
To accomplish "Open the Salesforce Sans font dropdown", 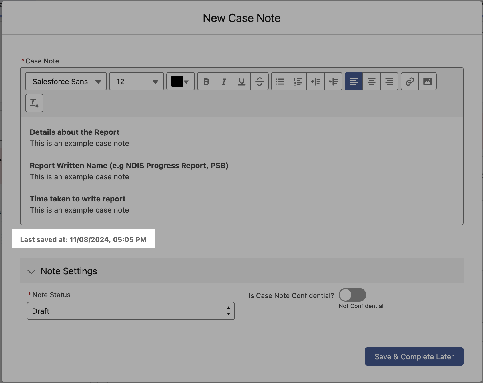I will point(66,82).
